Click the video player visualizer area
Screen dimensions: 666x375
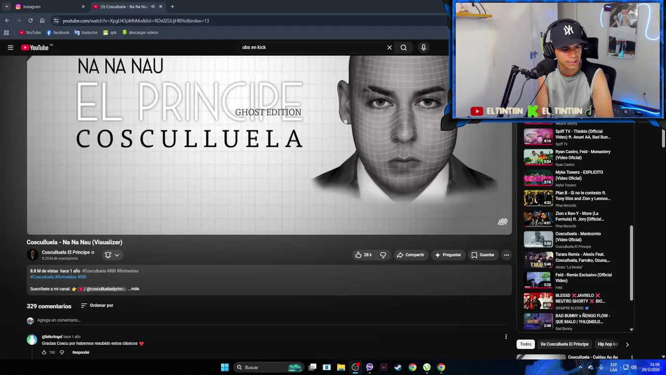[x=269, y=145]
